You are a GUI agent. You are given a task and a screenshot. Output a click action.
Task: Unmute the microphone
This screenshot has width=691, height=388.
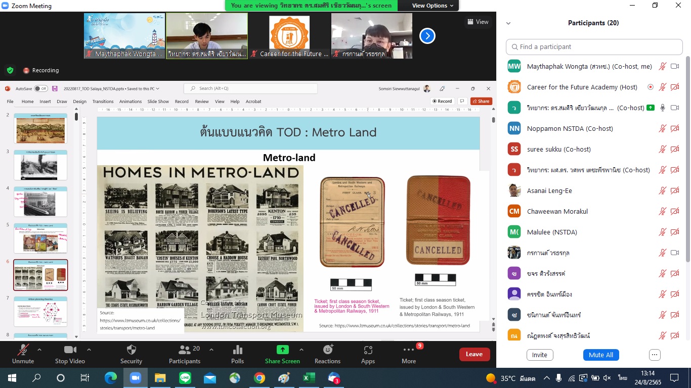23,354
